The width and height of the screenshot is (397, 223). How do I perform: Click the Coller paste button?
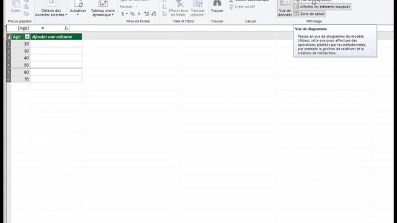pyautogui.click(x=16, y=7)
